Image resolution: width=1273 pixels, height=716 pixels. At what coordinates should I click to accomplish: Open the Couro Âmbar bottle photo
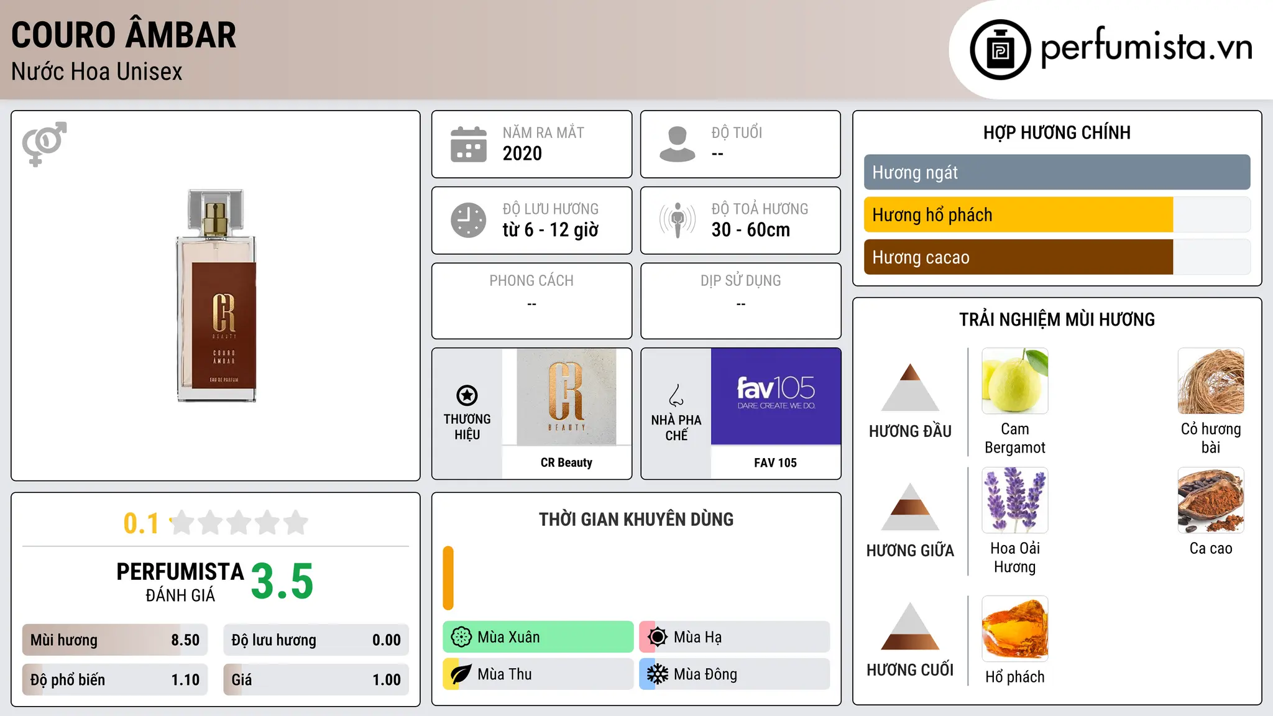coord(216,296)
